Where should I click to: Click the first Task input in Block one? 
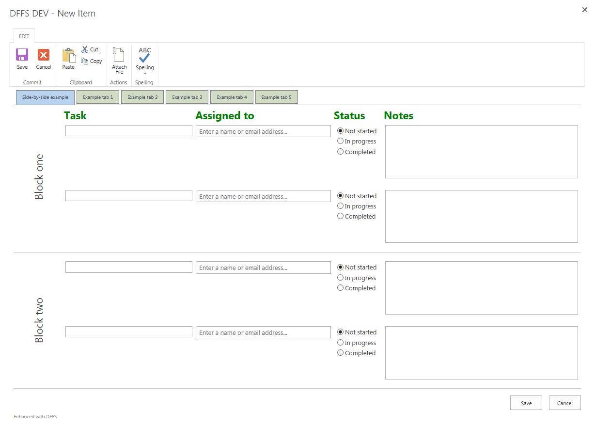pos(128,130)
